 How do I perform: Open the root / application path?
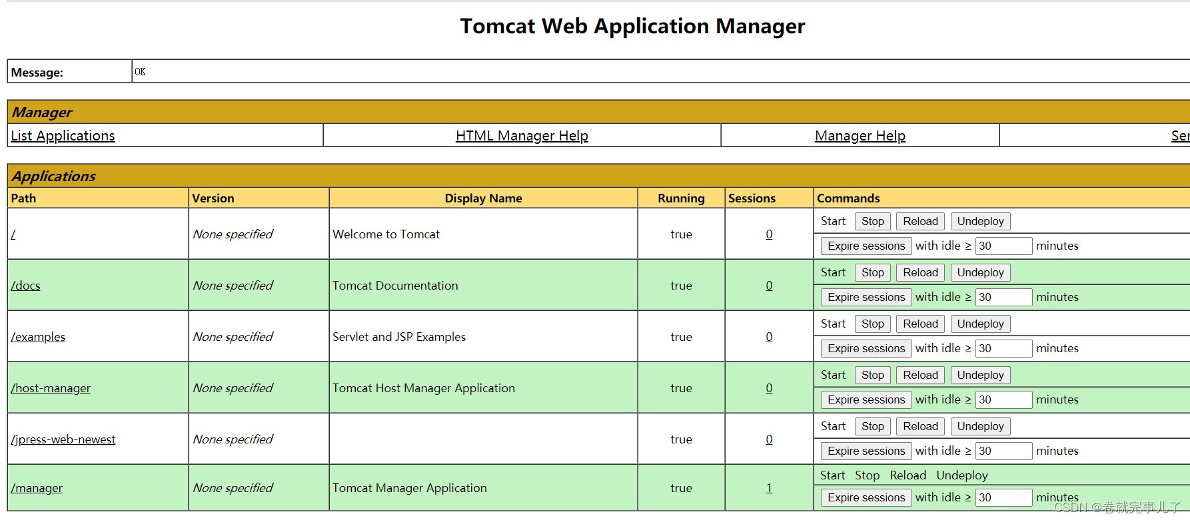pos(13,234)
